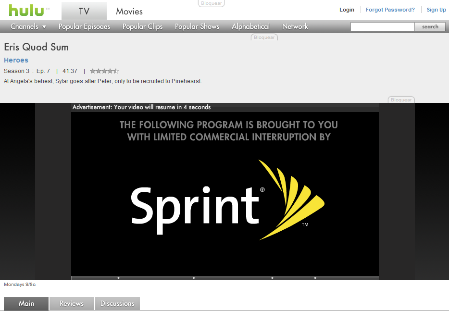Select the Main tab
Viewport: 449px width, 311px height.
coord(26,304)
